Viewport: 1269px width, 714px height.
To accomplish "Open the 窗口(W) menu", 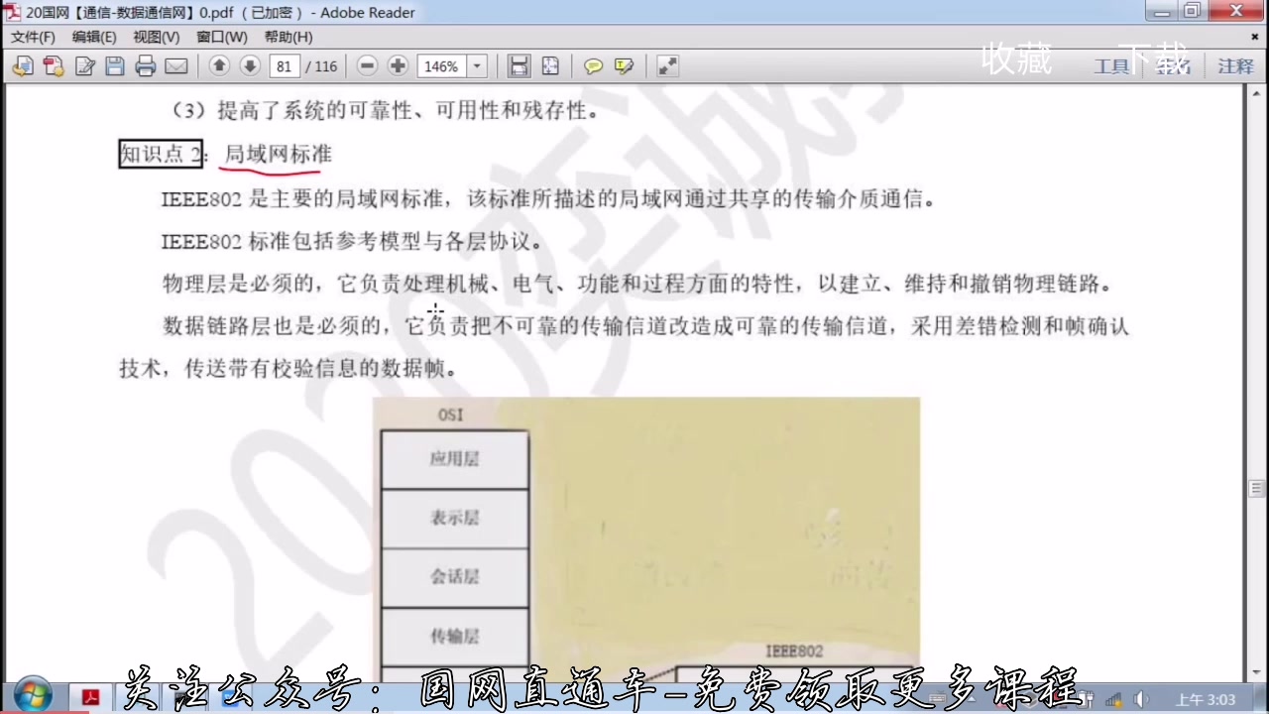I will coord(222,37).
